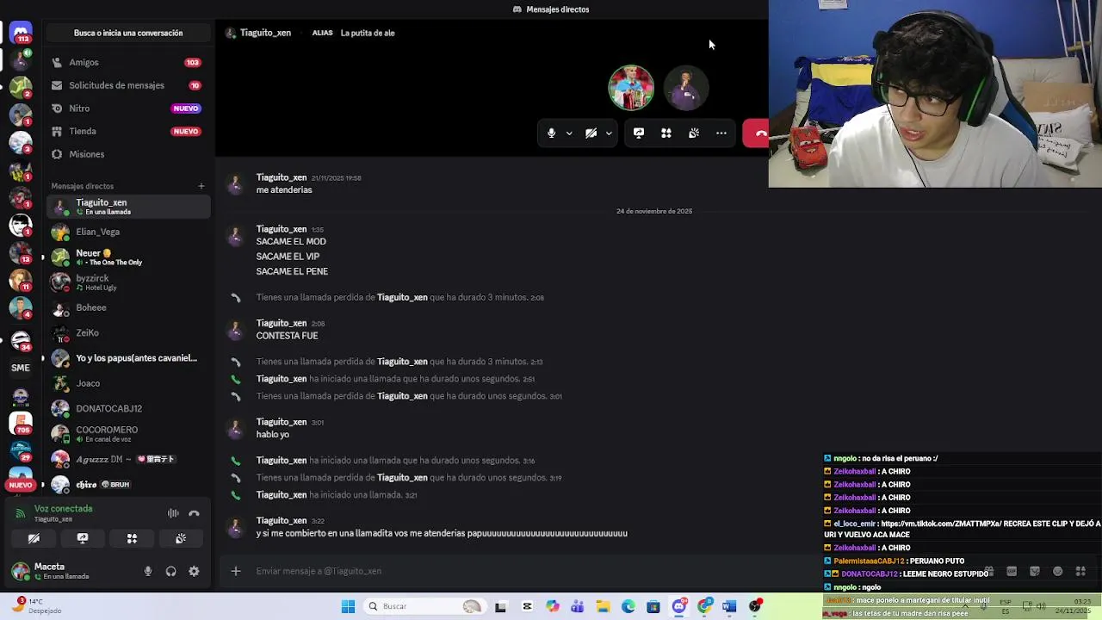Screen dimensions: 1102x620
Task: Open the Discord home direct messages icon
Action: [21, 32]
